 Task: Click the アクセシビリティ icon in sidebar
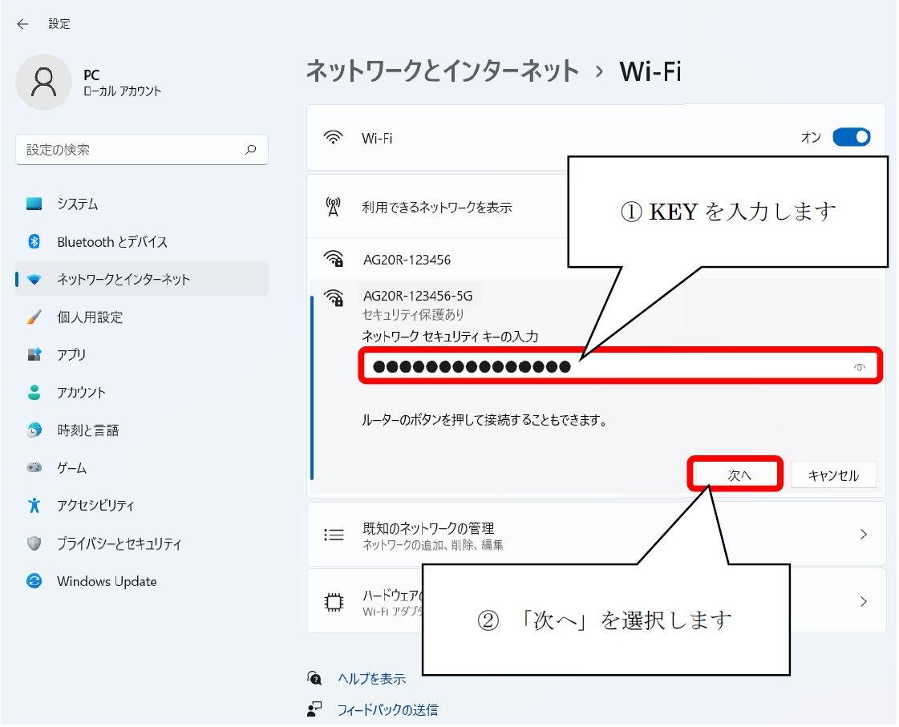[34, 506]
